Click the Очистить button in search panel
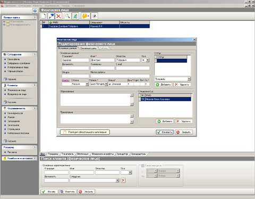Viewport: 255px width, 199px height. click(67, 192)
